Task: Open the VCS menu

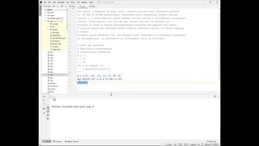Action: tap(78, 2)
